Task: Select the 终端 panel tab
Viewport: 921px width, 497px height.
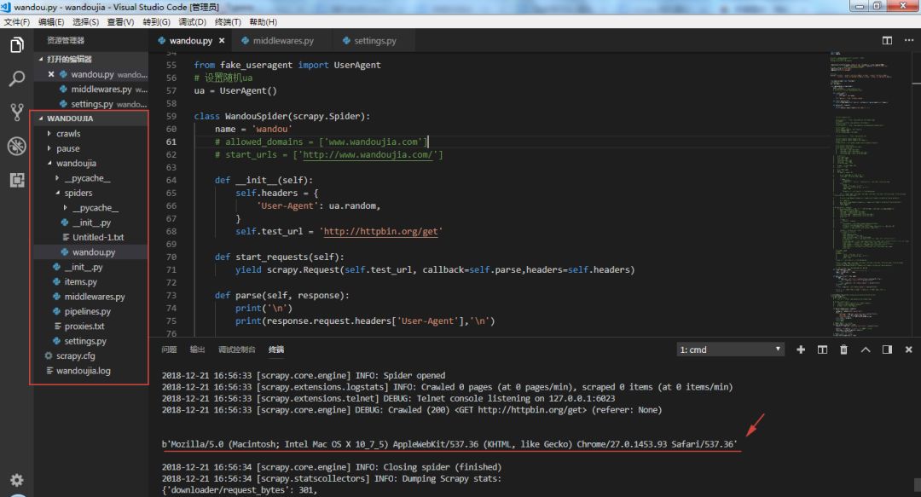Action: 276,350
